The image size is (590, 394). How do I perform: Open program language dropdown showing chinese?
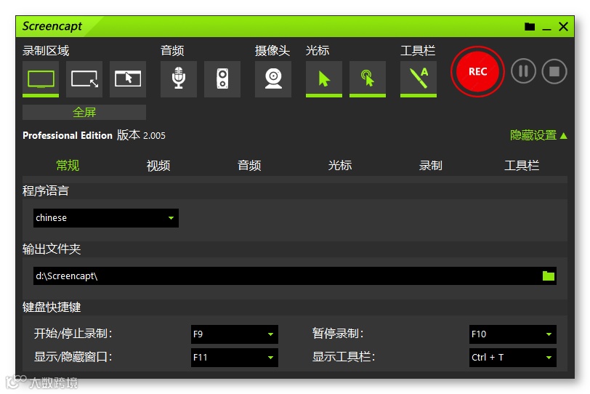[x=106, y=218]
